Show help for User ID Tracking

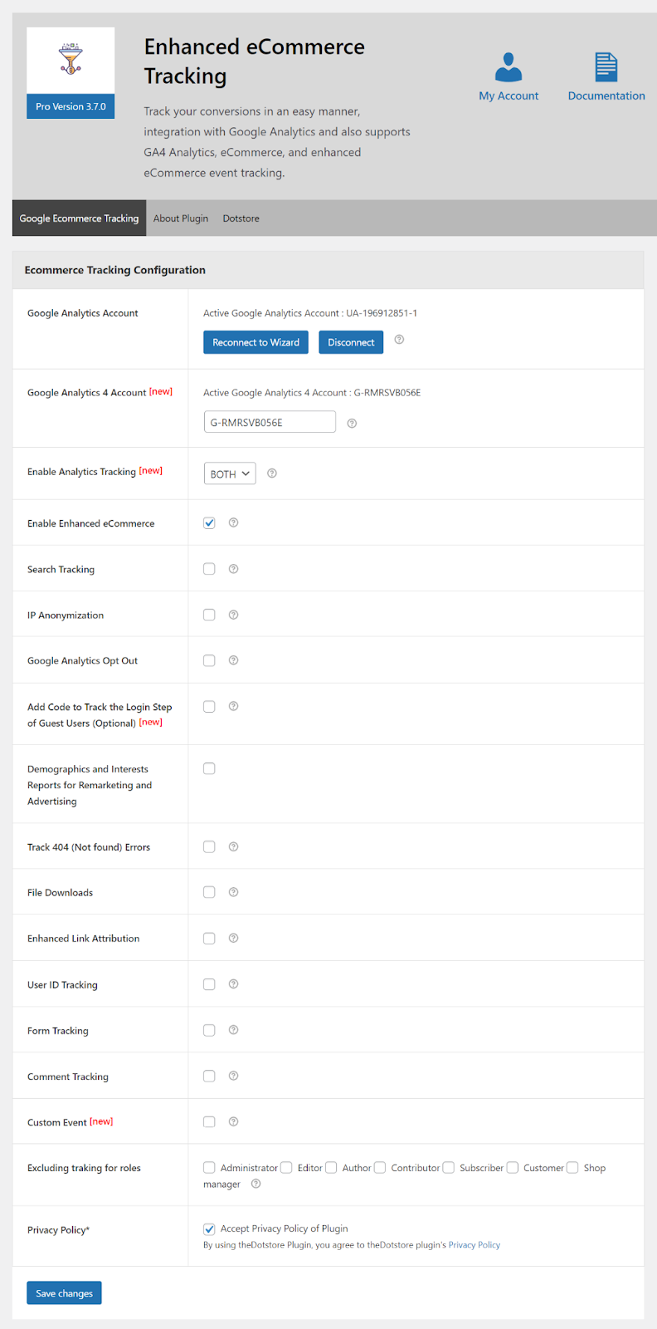[233, 984]
